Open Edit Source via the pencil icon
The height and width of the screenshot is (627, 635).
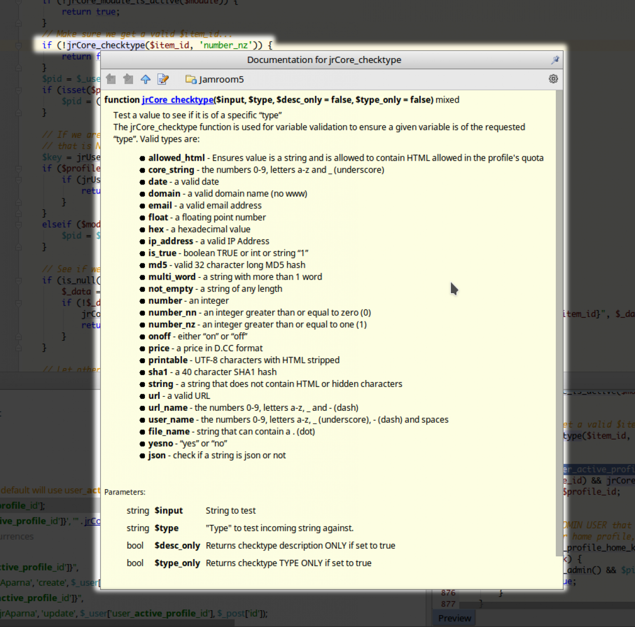pyautogui.click(x=163, y=79)
